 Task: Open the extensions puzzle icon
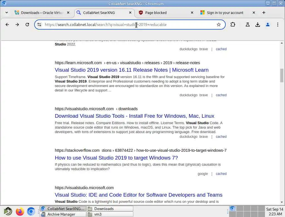coord(233,25)
